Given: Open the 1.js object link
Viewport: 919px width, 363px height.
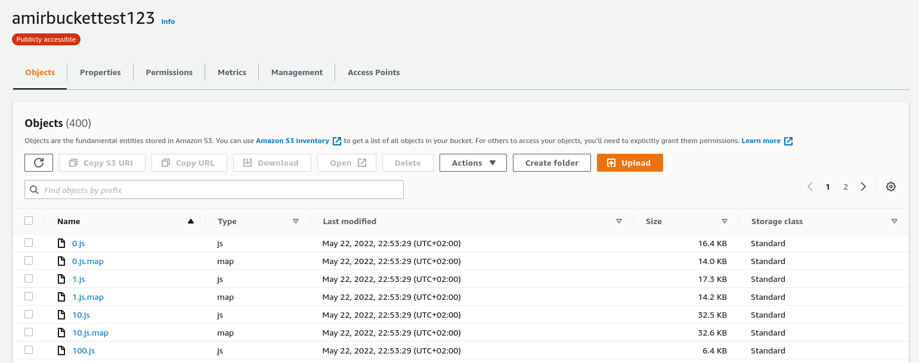Looking at the screenshot, I should point(79,279).
